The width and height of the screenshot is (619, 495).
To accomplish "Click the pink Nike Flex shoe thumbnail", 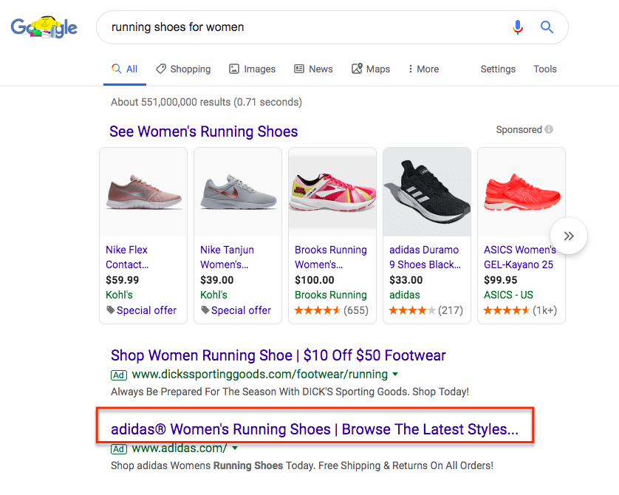I will pos(143,191).
